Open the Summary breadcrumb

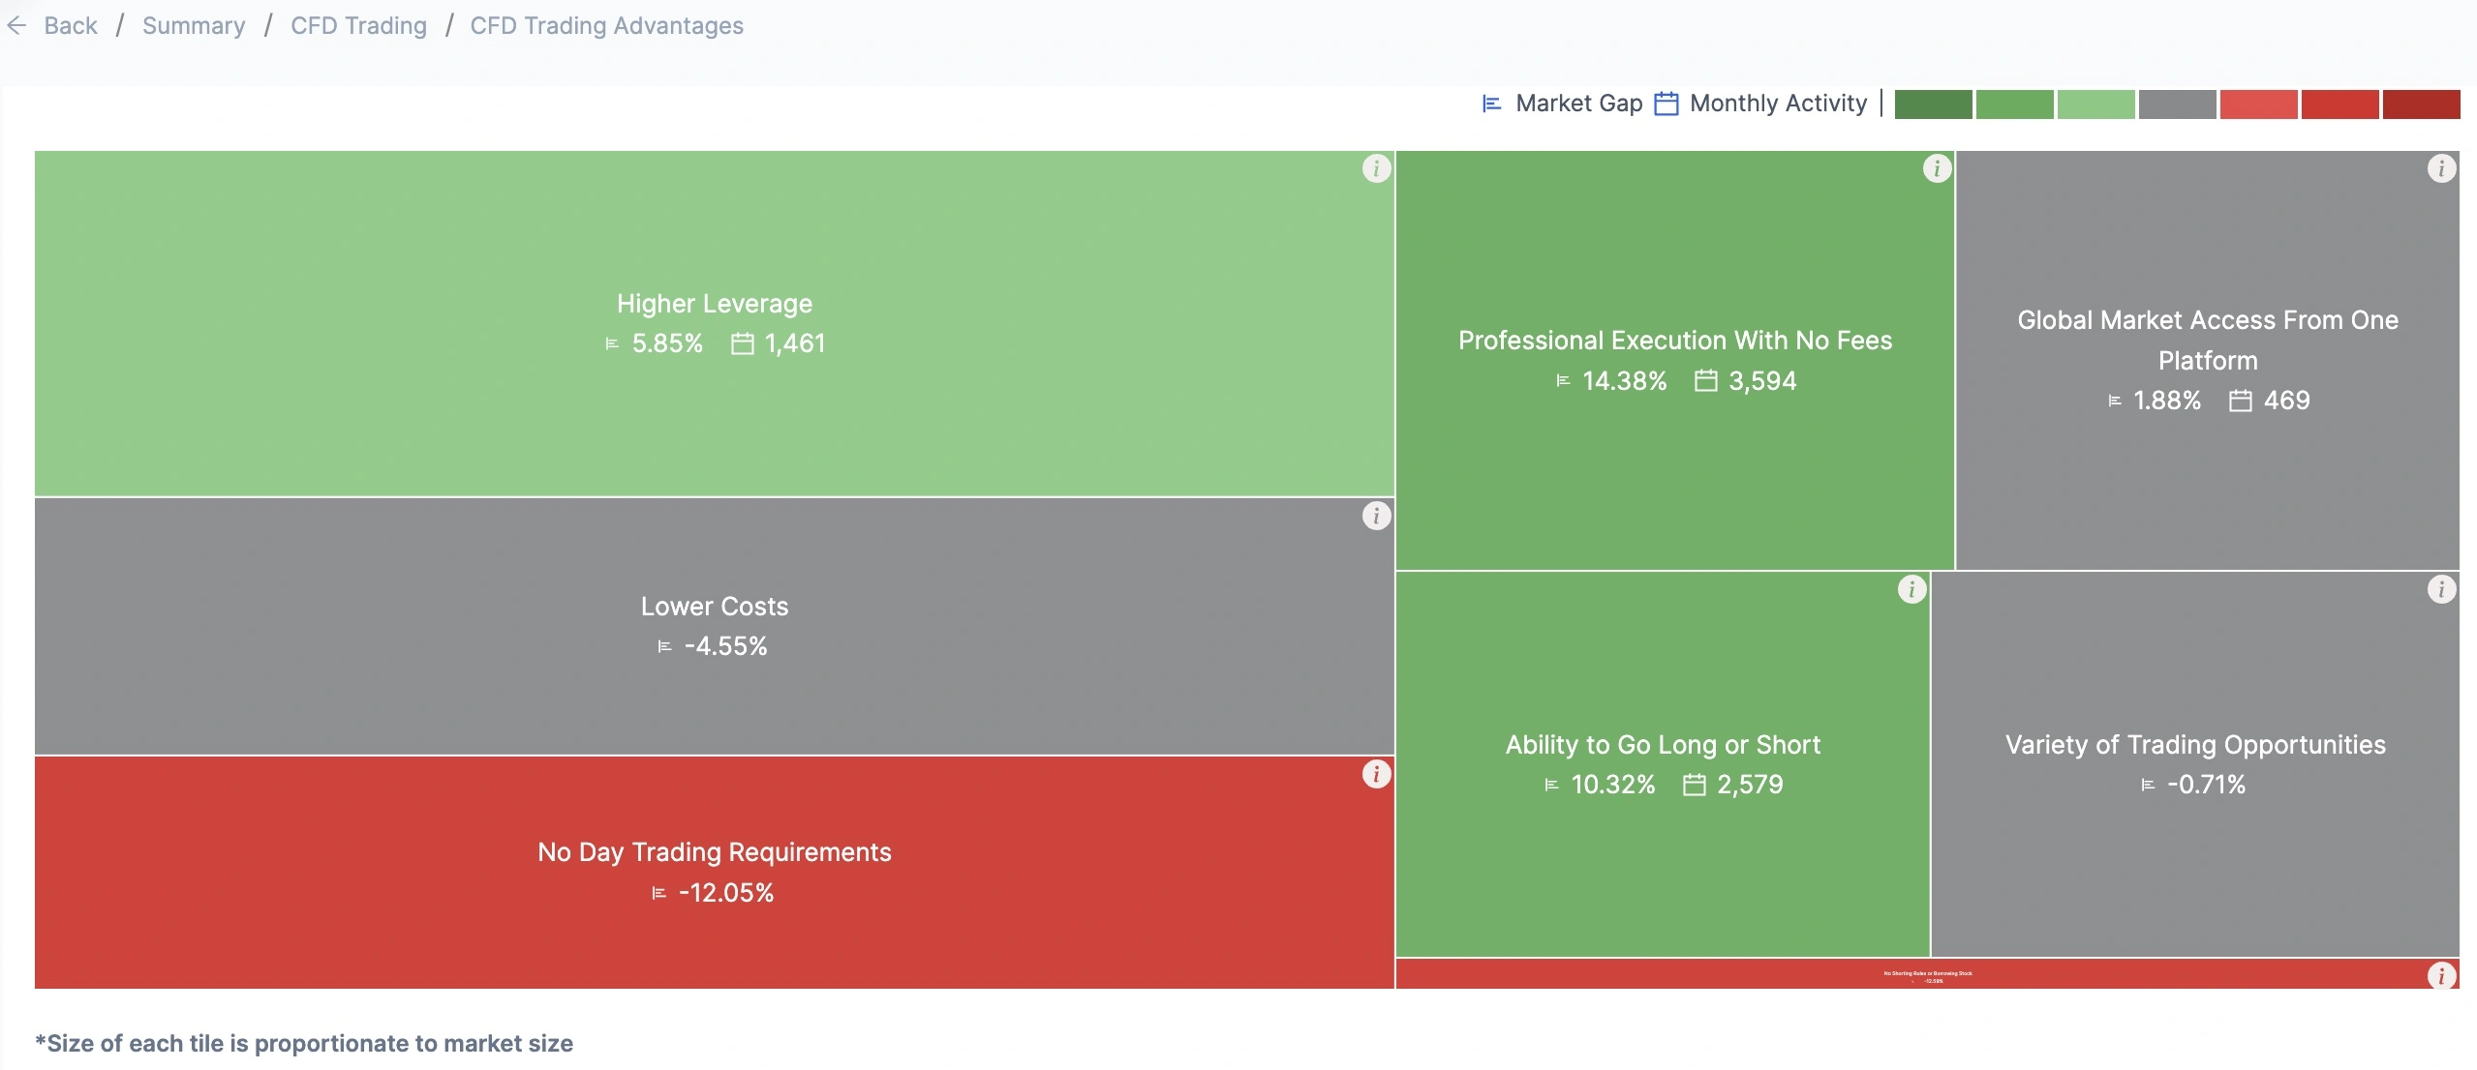pyautogui.click(x=194, y=26)
